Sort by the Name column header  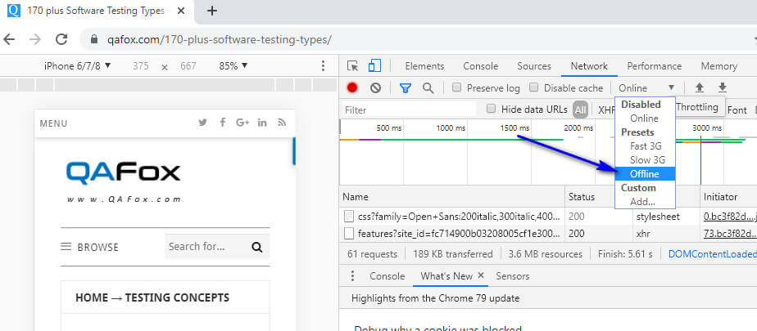coord(452,197)
